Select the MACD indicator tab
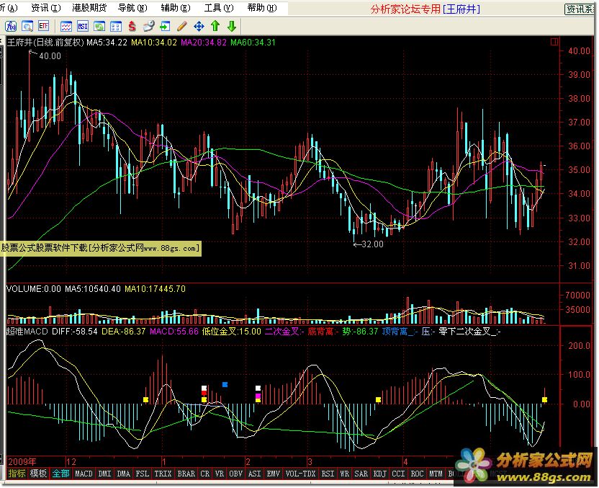This screenshot has width=599, height=488. coord(84,474)
